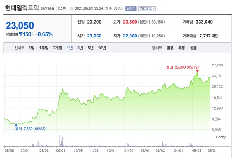Click the 하한가 16,250 text
The height and width of the screenshot is (158, 232).
[152, 36]
